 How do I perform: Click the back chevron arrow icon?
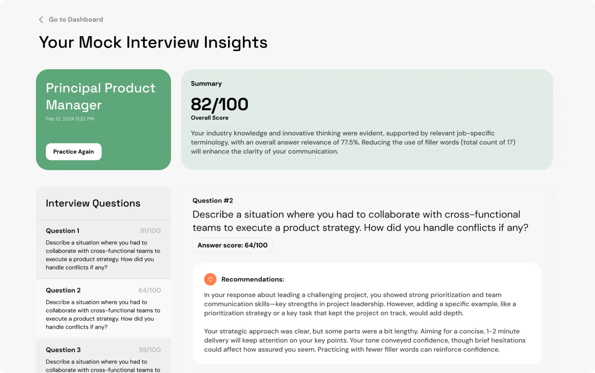[x=41, y=20]
